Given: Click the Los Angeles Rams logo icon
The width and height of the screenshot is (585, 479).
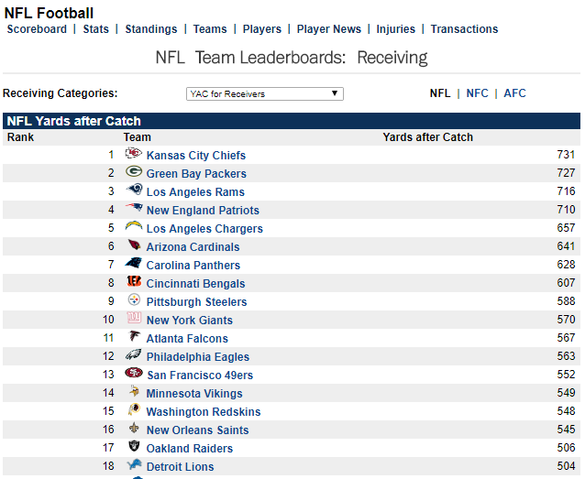Looking at the screenshot, I should click(x=134, y=190).
